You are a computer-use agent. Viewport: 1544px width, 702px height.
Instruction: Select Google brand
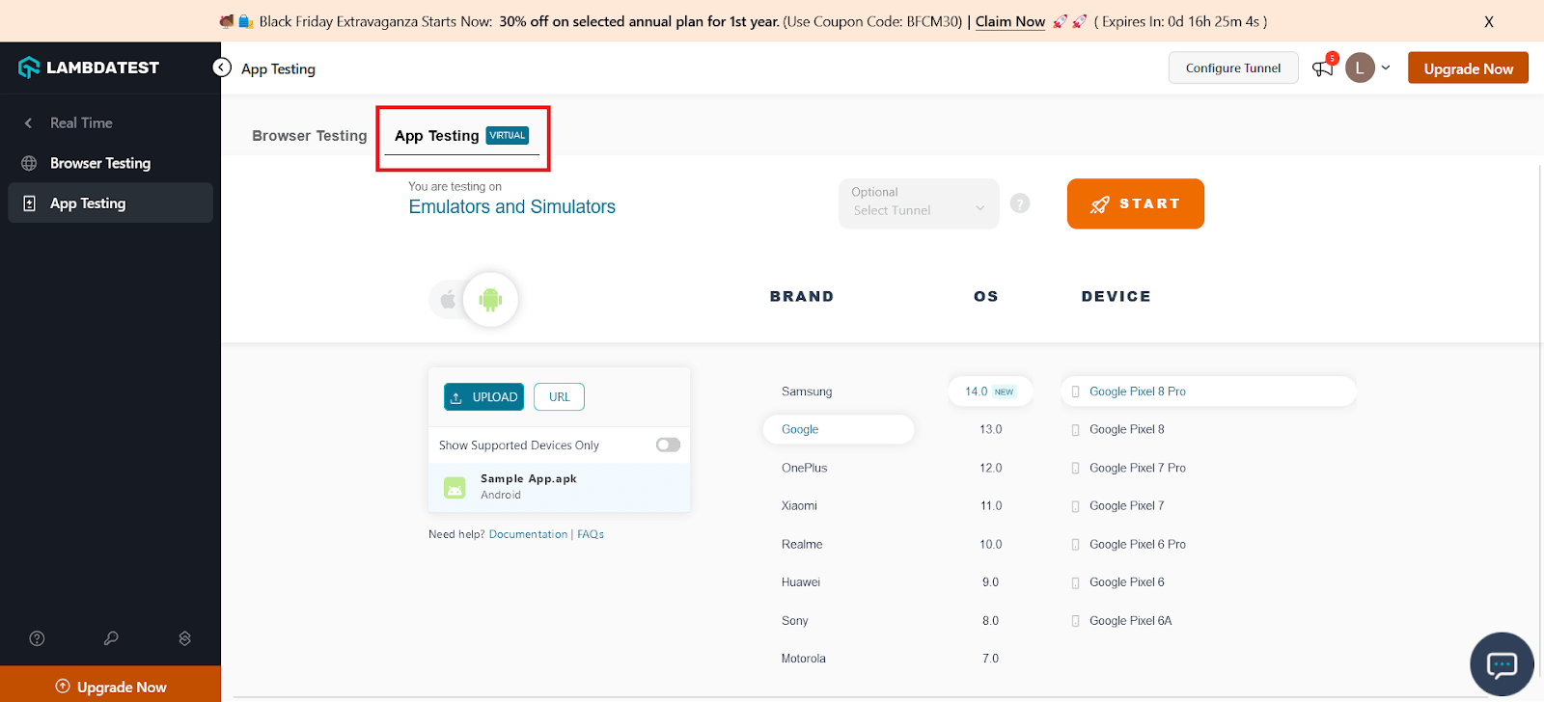click(x=839, y=429)
